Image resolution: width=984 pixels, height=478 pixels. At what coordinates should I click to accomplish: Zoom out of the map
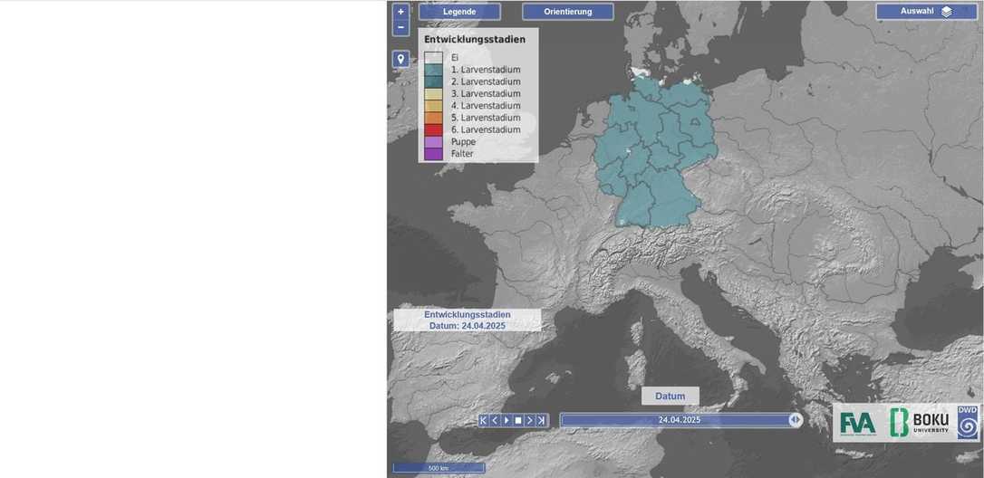(x=400, y=28)
